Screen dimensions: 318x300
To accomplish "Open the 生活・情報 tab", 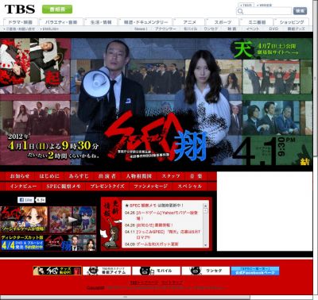I will point(101,22).
